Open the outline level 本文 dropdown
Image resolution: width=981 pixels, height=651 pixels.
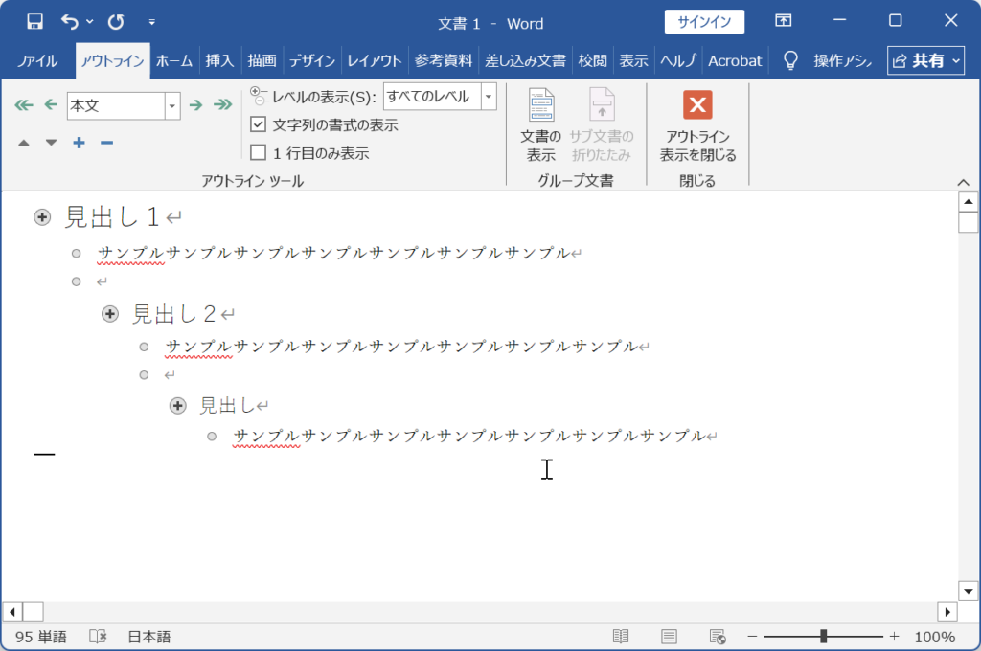[x=172, y=105]
